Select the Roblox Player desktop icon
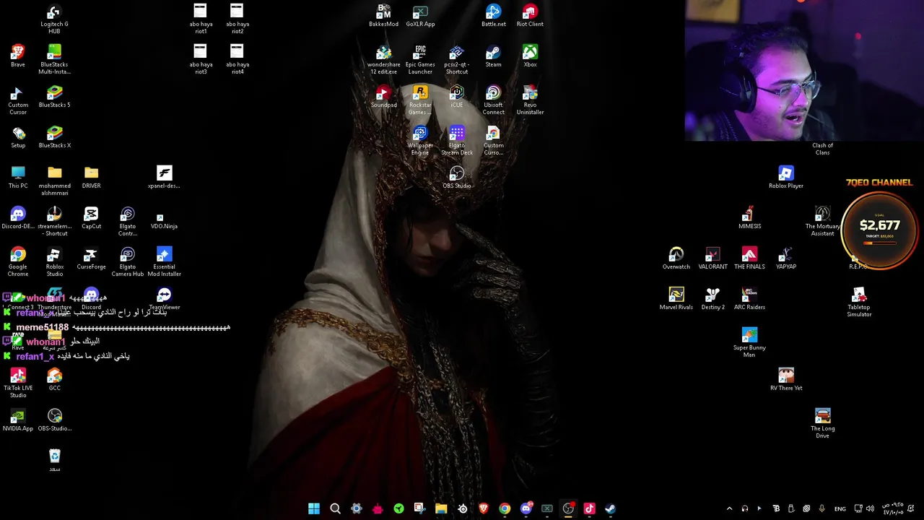Image resolution: width=924 pixels, height=520 pixels. coord(785,178)
